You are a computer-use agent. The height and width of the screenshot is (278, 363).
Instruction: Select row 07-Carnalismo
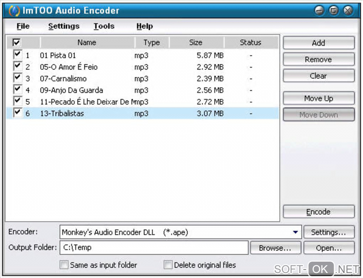(142, 78)
